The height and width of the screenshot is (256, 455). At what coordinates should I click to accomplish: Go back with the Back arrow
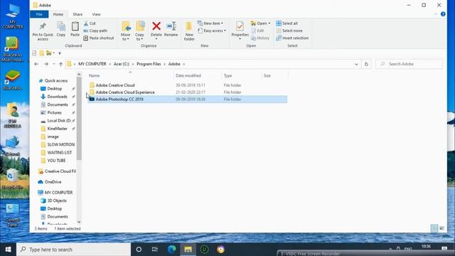[x=36, y=64]
